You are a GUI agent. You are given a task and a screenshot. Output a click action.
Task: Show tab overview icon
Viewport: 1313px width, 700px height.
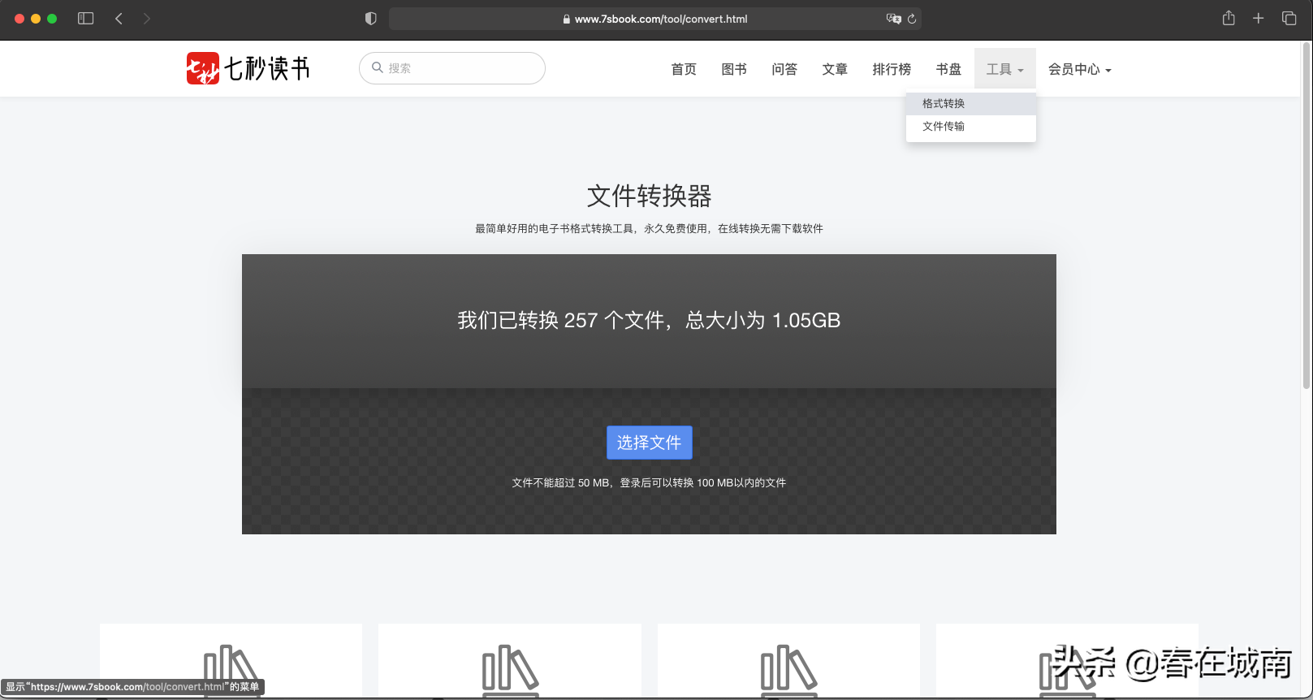(1289, 19)
